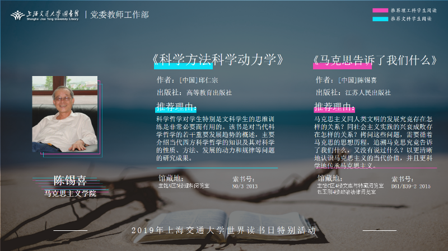Click the location text 主馆C区4楼文库与特藏阅览室
Image resolution: width=448 pixels, height=251 pixels.
351,186
